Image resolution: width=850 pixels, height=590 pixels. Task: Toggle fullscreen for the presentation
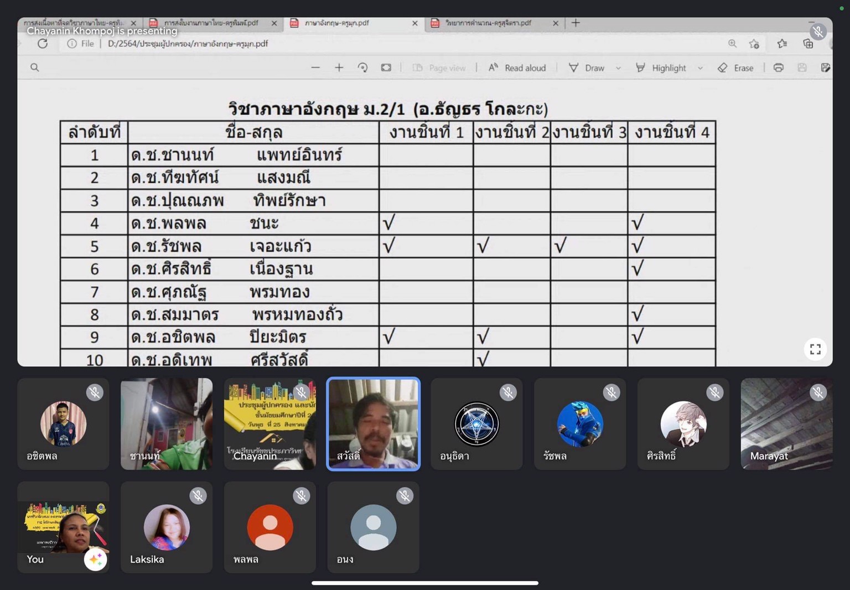[x=815, y=349]
